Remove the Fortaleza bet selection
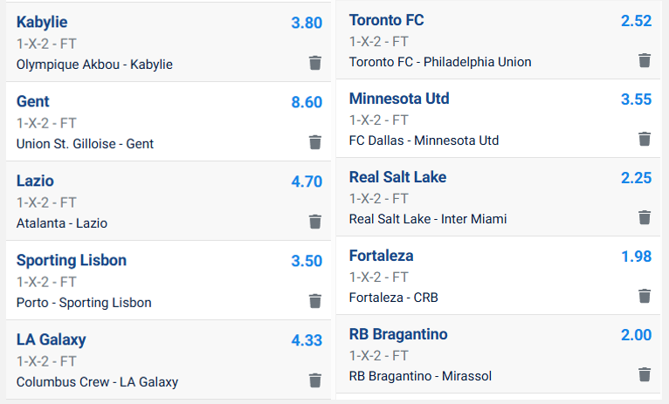Screen dimensions: 669x404 (x=645, y=296)
